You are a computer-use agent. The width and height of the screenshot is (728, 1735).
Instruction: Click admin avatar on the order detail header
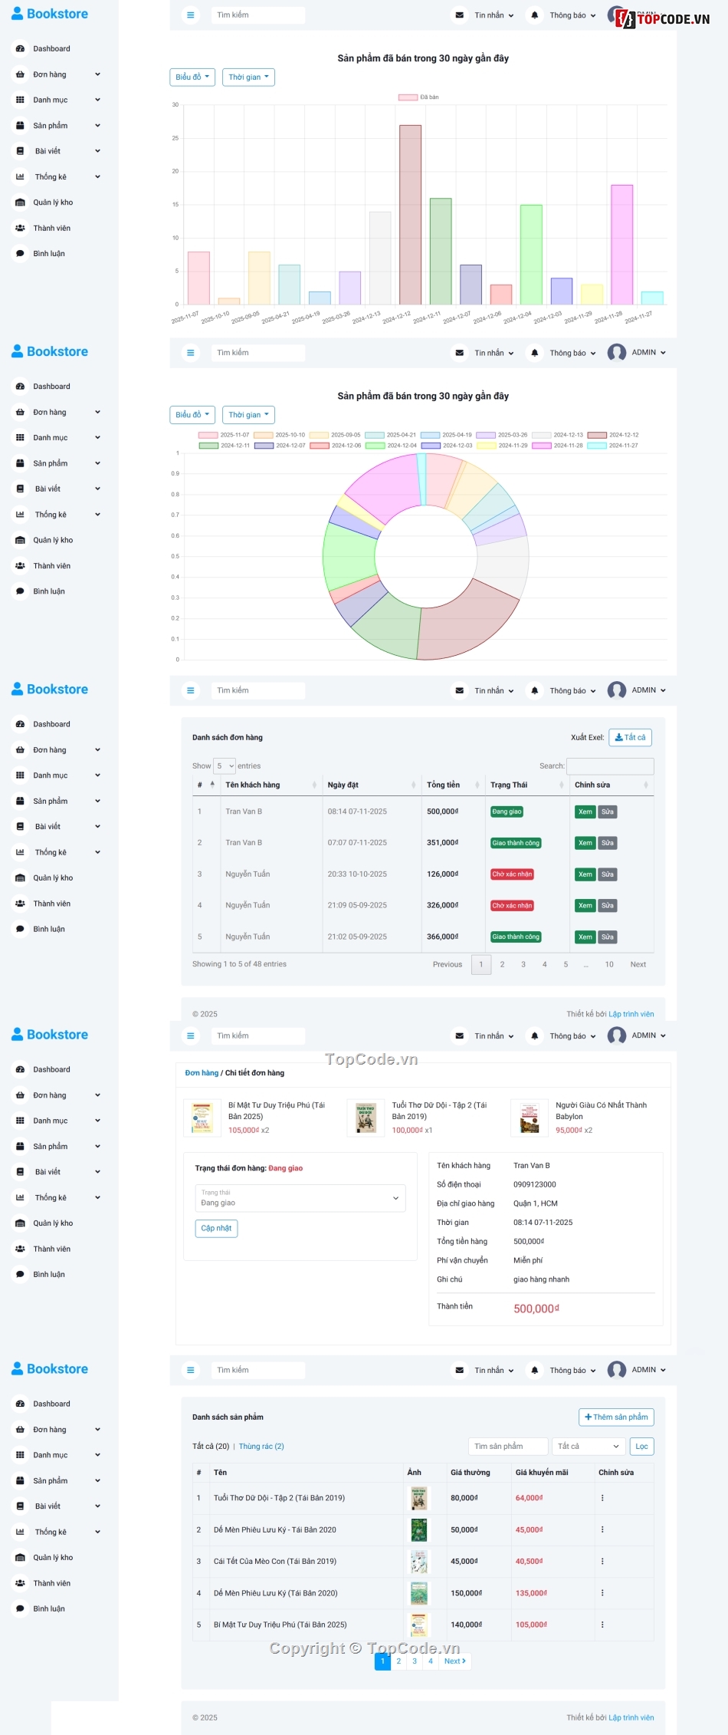pyautogui.click(x=616, y=1035)
